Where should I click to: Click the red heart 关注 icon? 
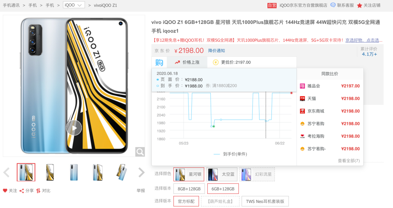coord(5,191)
